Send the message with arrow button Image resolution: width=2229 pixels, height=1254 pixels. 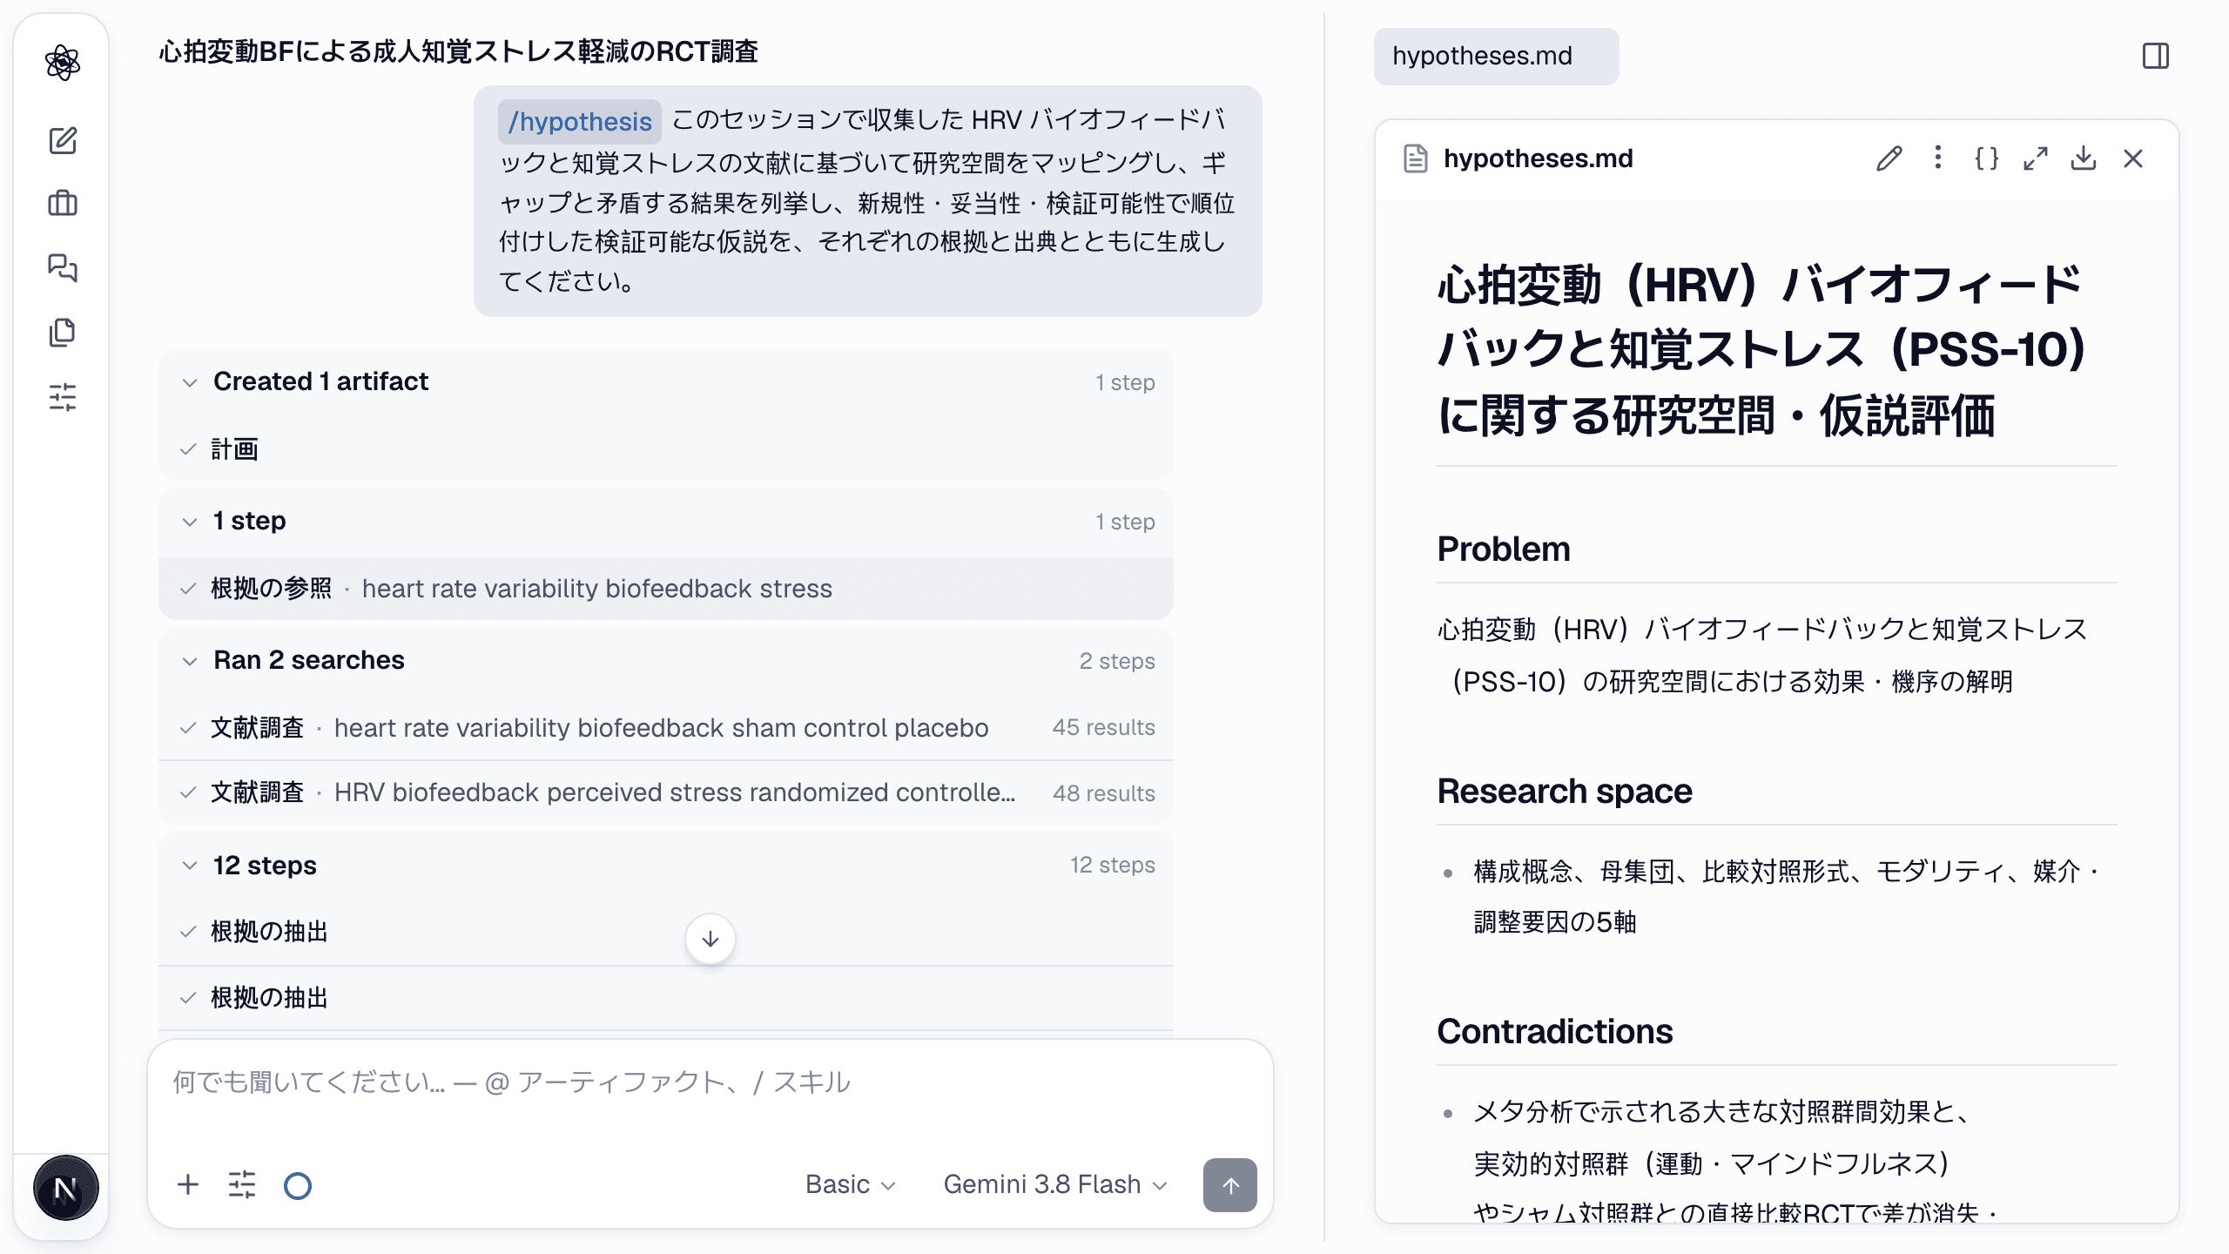(1229, 1184)
